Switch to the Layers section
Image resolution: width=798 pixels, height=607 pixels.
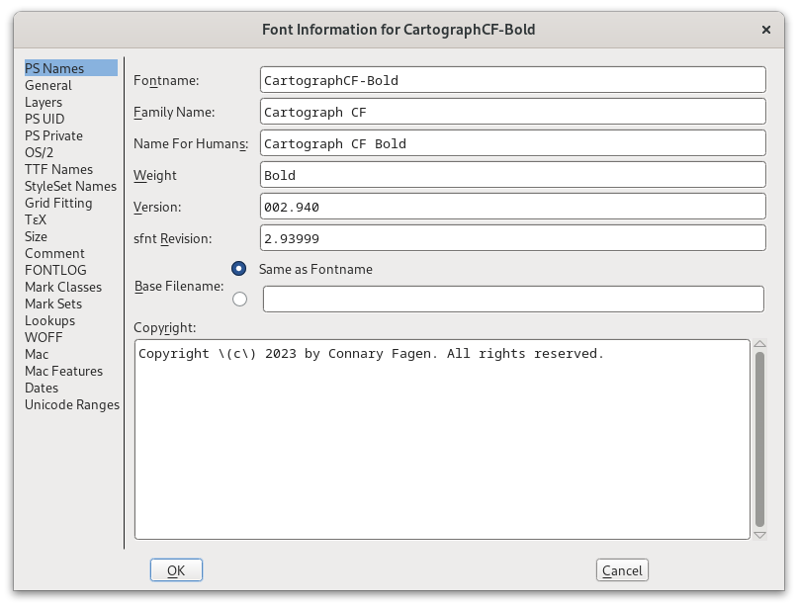click(43, 102)
